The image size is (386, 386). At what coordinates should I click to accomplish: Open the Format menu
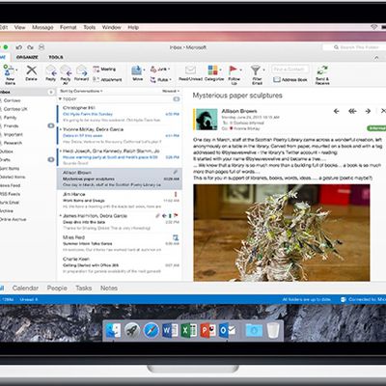69,27
